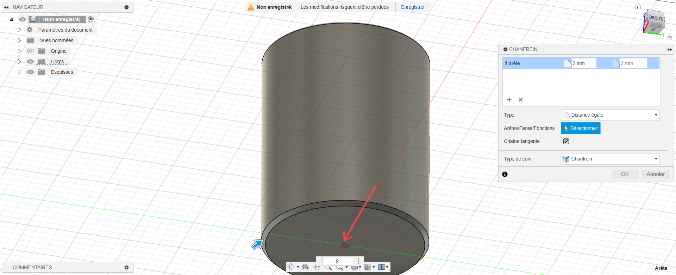The image size is (676, 275).
Task: Uncheck the Chaîne tangente checkbox
Action: click(x=566, y=141)
